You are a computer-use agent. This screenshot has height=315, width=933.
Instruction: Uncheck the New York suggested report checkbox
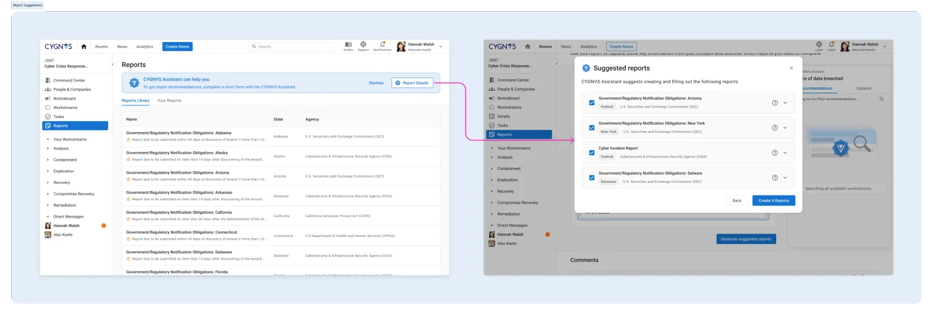[x=592, y=128]
